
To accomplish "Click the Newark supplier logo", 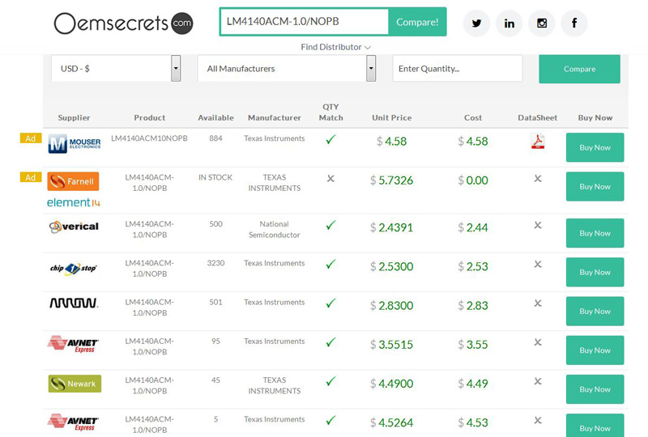I will pyautogui.click(x=75, y=384).
